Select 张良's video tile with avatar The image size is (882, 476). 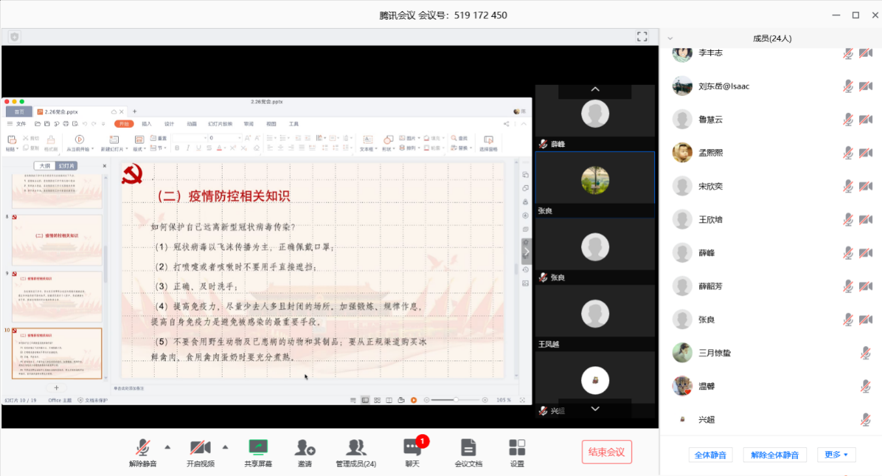(x=595, y=181)
